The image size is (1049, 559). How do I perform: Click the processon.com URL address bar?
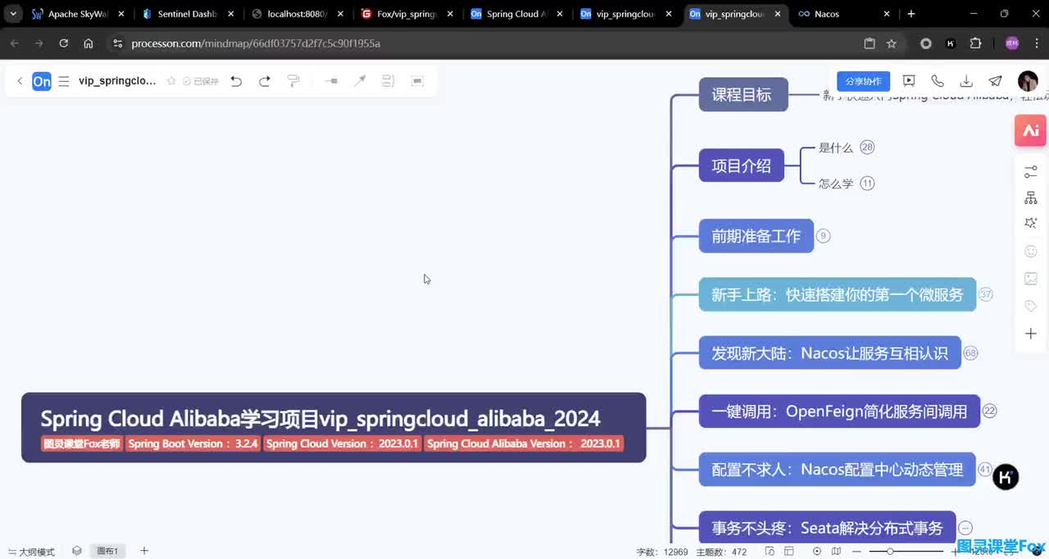pyautogui.click(x=492, y=43)
